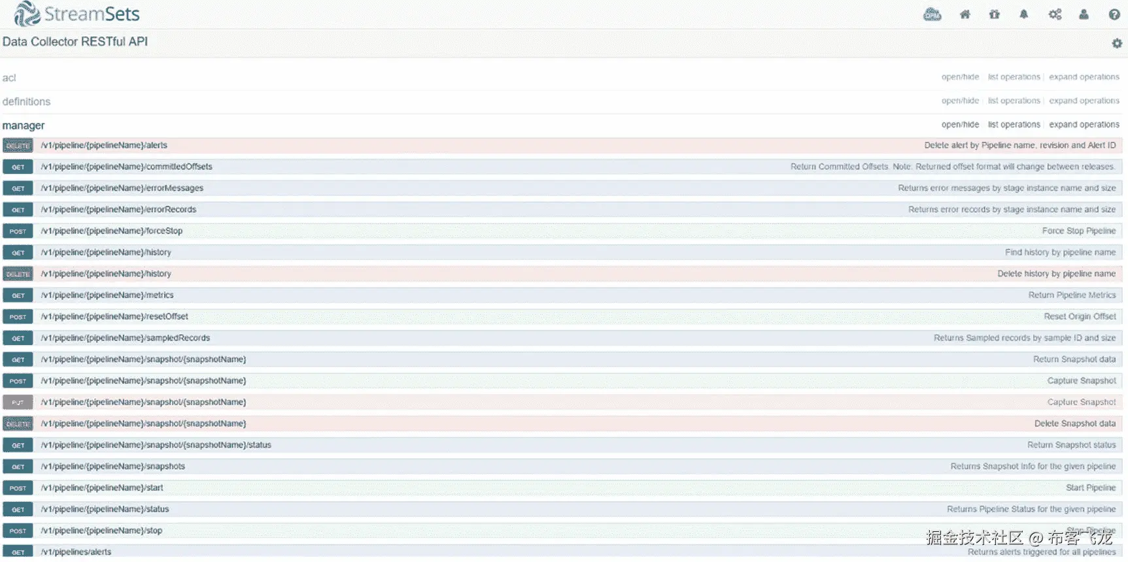Open the metrics endpoint path
The image size is (1128, 562).
(107, 295)
